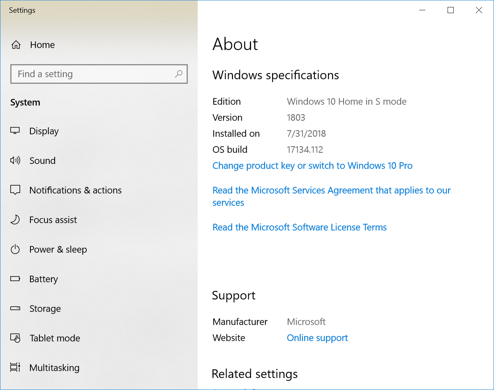This screenshot has height=390, width=494.
Task: Open the Home settings page
Action: point(42,45)
